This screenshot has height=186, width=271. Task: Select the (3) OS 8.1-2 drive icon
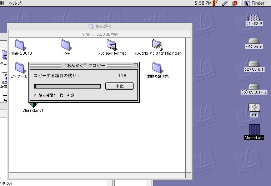[x=254, y=86]
